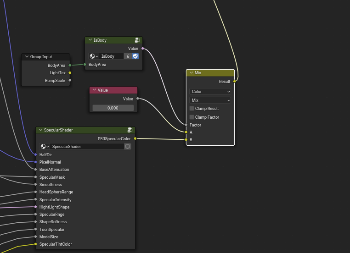Toggle the fake user shield on IsBody
Image resolution: width=350 pixels, height=253 pixels.
pos(135,56)
